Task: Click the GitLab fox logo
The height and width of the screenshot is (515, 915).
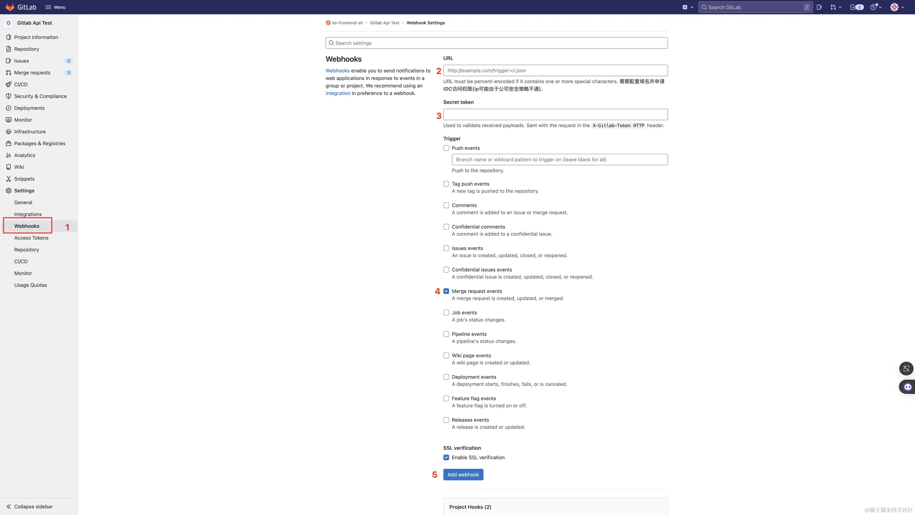Action: click(10, 7)
